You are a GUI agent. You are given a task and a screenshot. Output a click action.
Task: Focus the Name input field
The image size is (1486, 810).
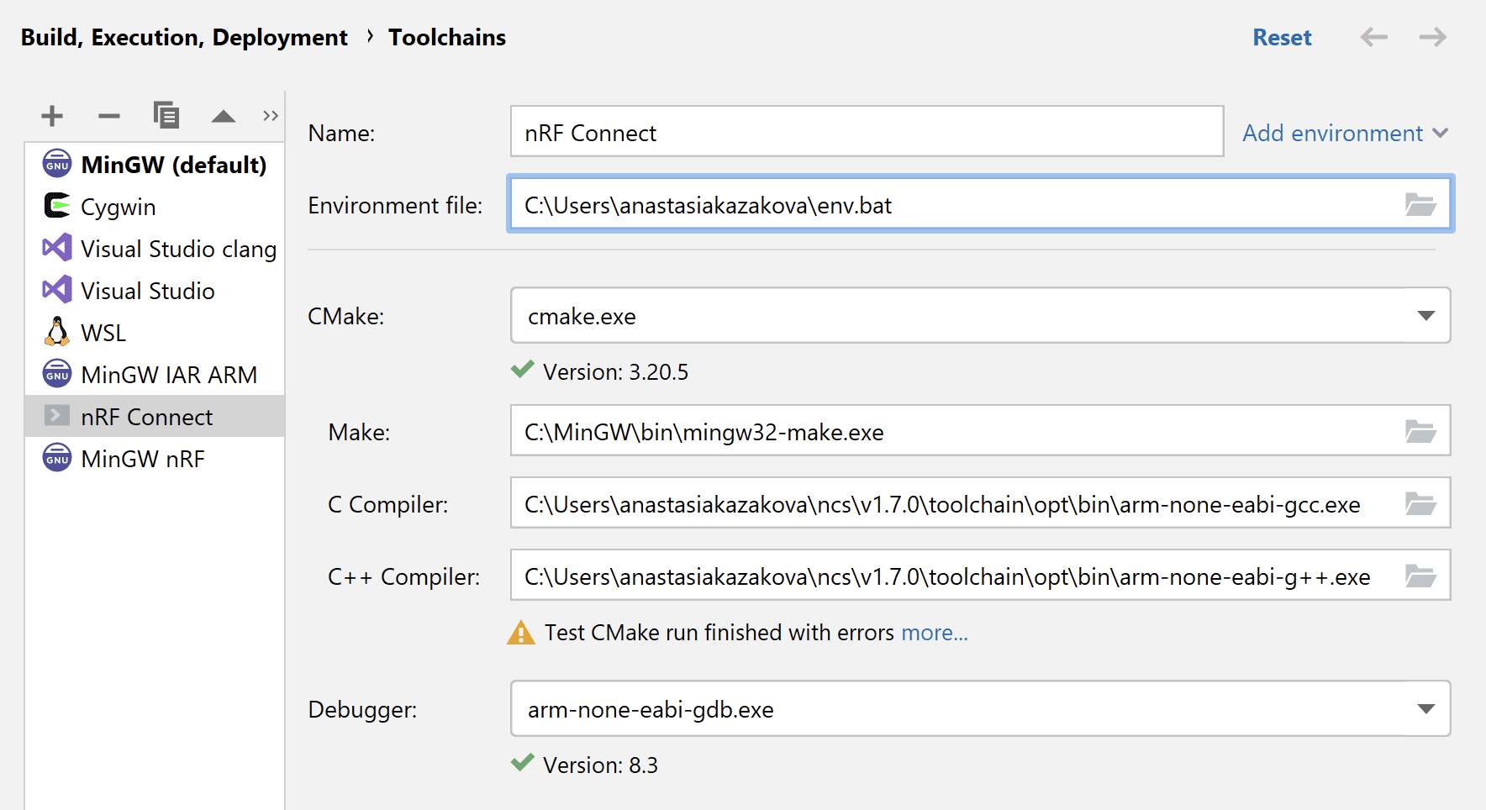point(867,131)
